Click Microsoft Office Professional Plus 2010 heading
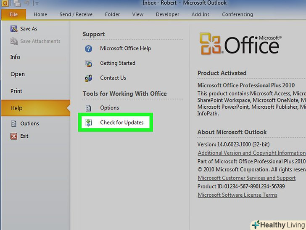The height and width of the screenshot is (230, 306). pyautogui.click(x=246, y=86)
